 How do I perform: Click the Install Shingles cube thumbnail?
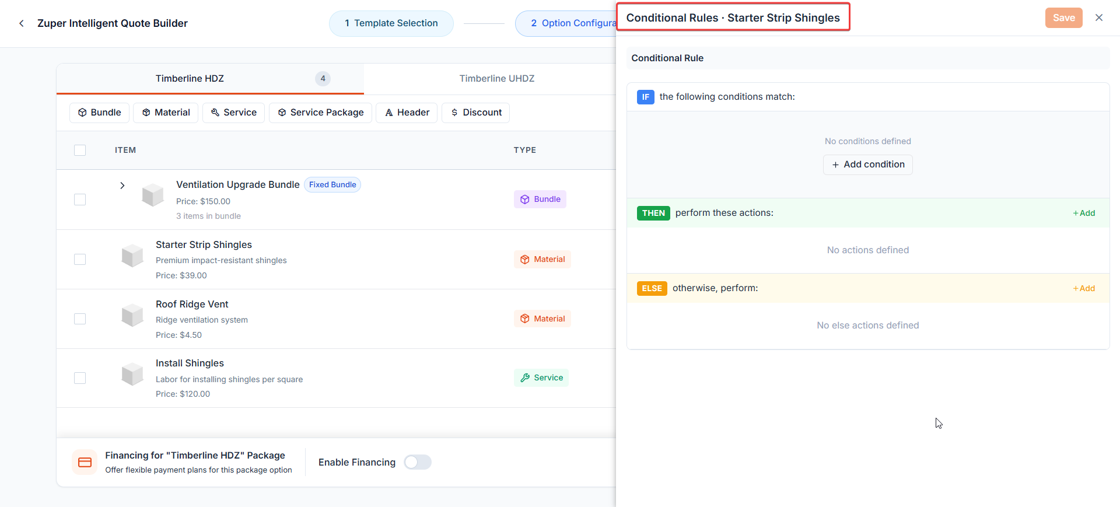(132, 375)
